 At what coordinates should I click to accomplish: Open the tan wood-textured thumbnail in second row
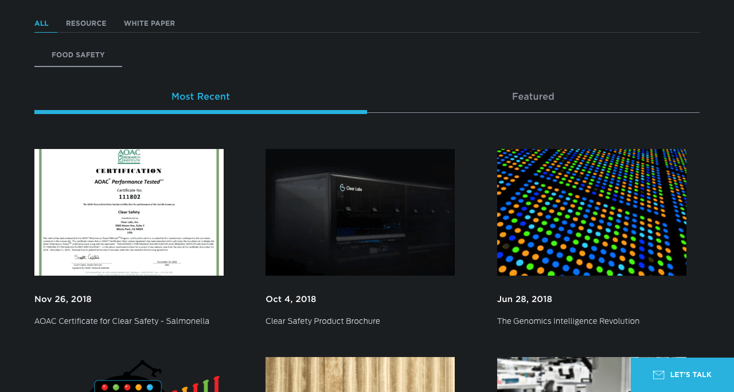360,375
